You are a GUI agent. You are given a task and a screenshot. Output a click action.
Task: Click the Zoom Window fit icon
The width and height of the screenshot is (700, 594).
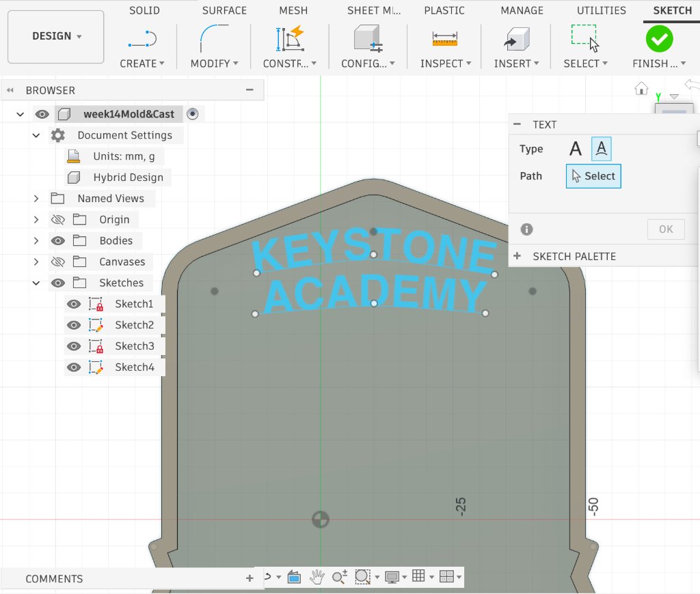pyautogui.click(x=362, y=577)
